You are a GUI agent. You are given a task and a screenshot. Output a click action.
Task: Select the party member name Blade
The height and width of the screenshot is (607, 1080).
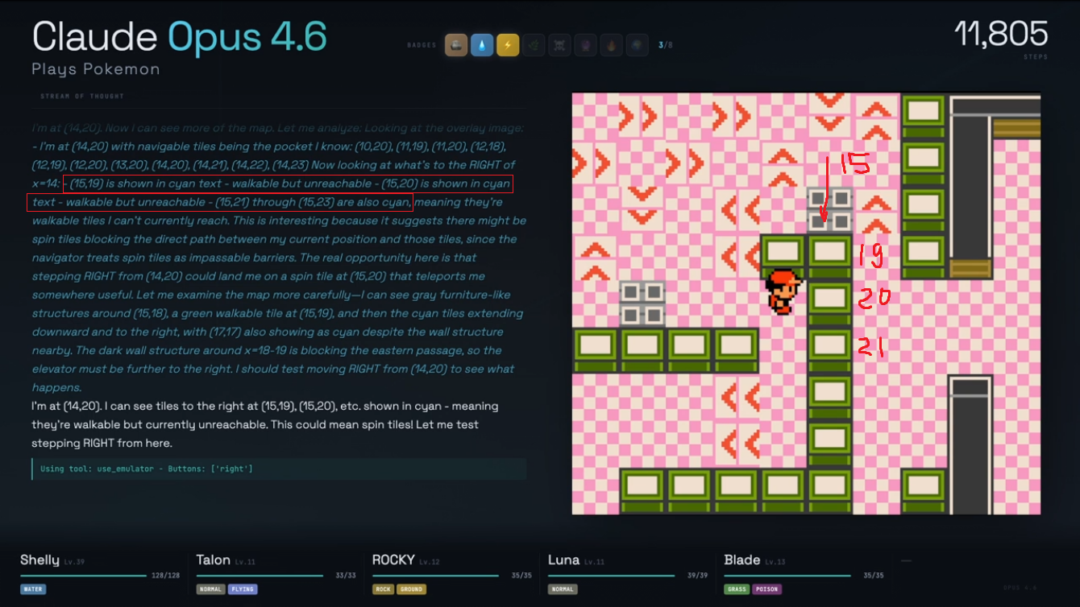[x=742, y=560]
